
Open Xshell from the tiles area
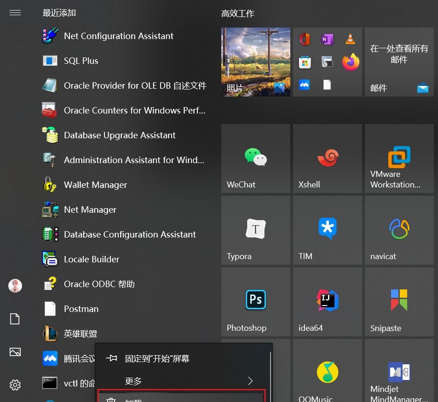(x=327, y=159)
